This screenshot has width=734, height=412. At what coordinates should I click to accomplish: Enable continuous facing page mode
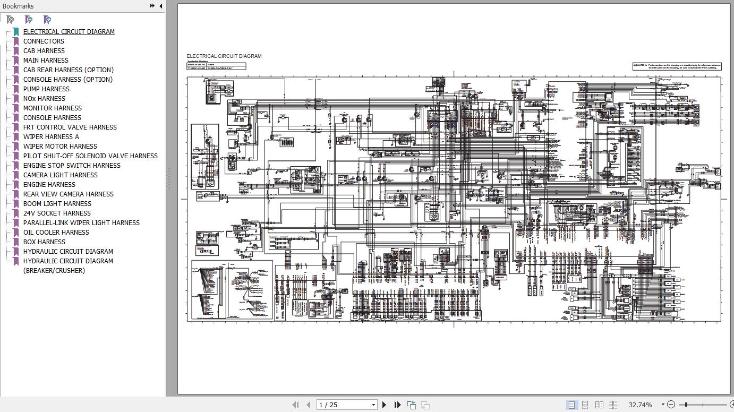point(613,405)
